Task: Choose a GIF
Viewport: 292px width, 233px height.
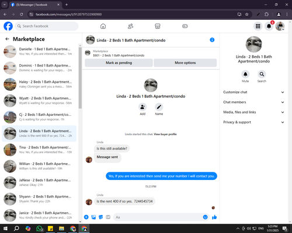Action: pyautogui.click(x=108, y=217)
